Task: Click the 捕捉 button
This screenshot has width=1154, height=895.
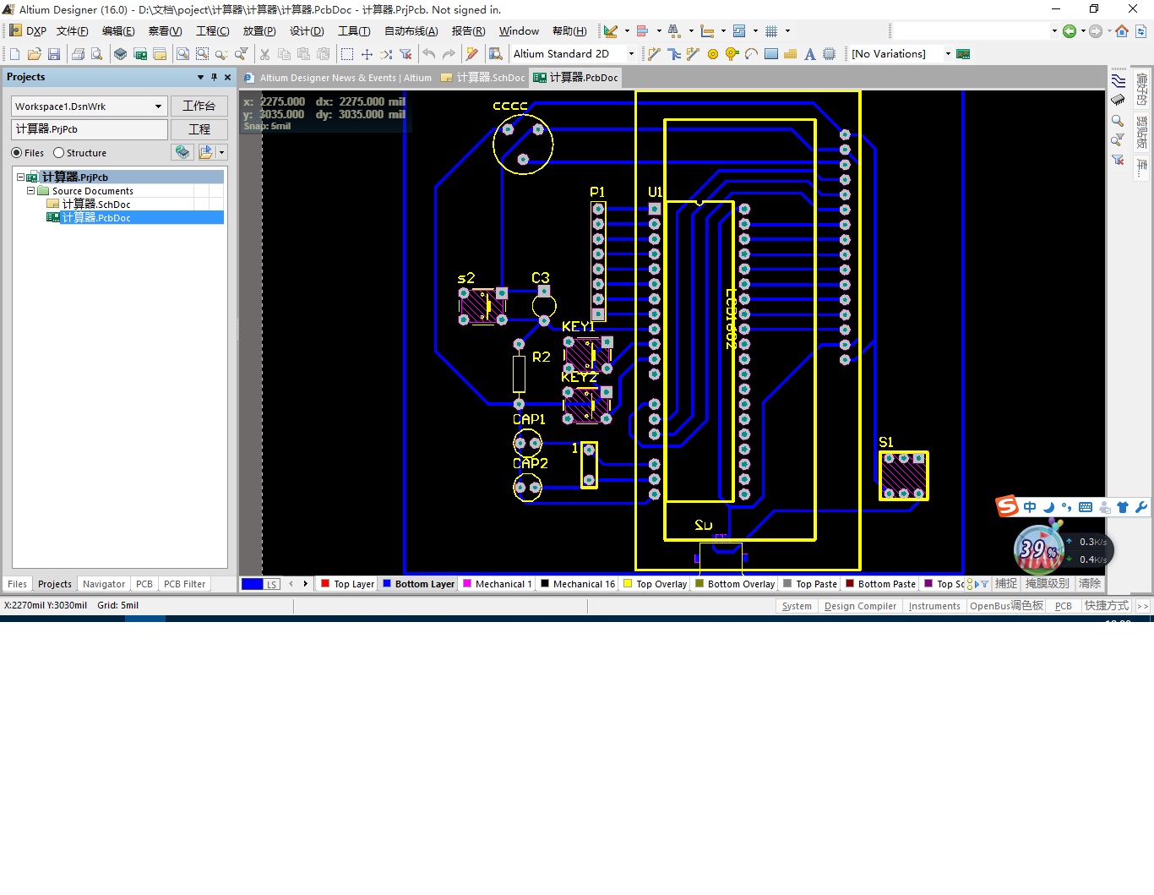Action: [1006, 584]
